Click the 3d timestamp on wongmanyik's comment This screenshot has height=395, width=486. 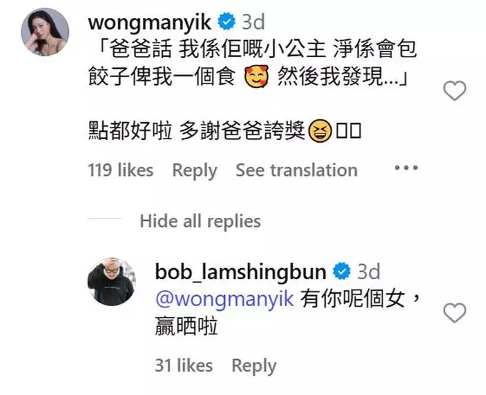coord(253,22)
